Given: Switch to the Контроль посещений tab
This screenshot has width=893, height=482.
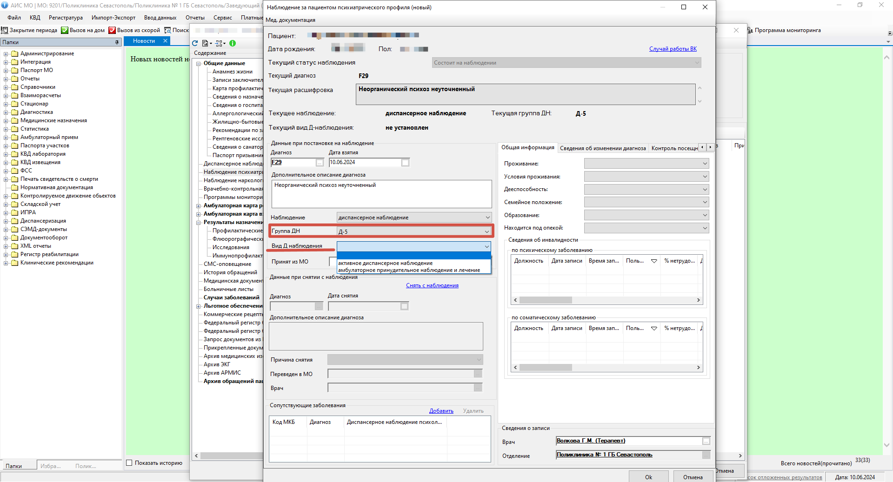Looking at the screenshot, I should (x=674, y=148).
